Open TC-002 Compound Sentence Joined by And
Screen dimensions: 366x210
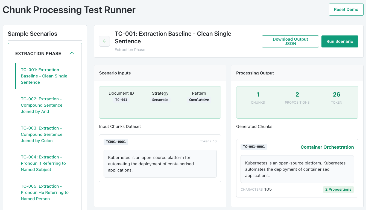click(42, 105)
